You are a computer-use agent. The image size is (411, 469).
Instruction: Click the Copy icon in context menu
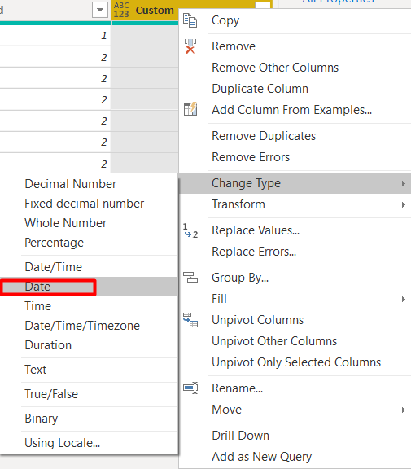pyautogui.click(x=190, y=20)
